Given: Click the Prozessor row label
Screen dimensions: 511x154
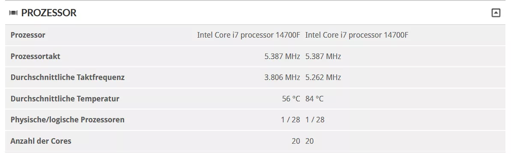Looking at the screenshot, I should click(28, 35).
